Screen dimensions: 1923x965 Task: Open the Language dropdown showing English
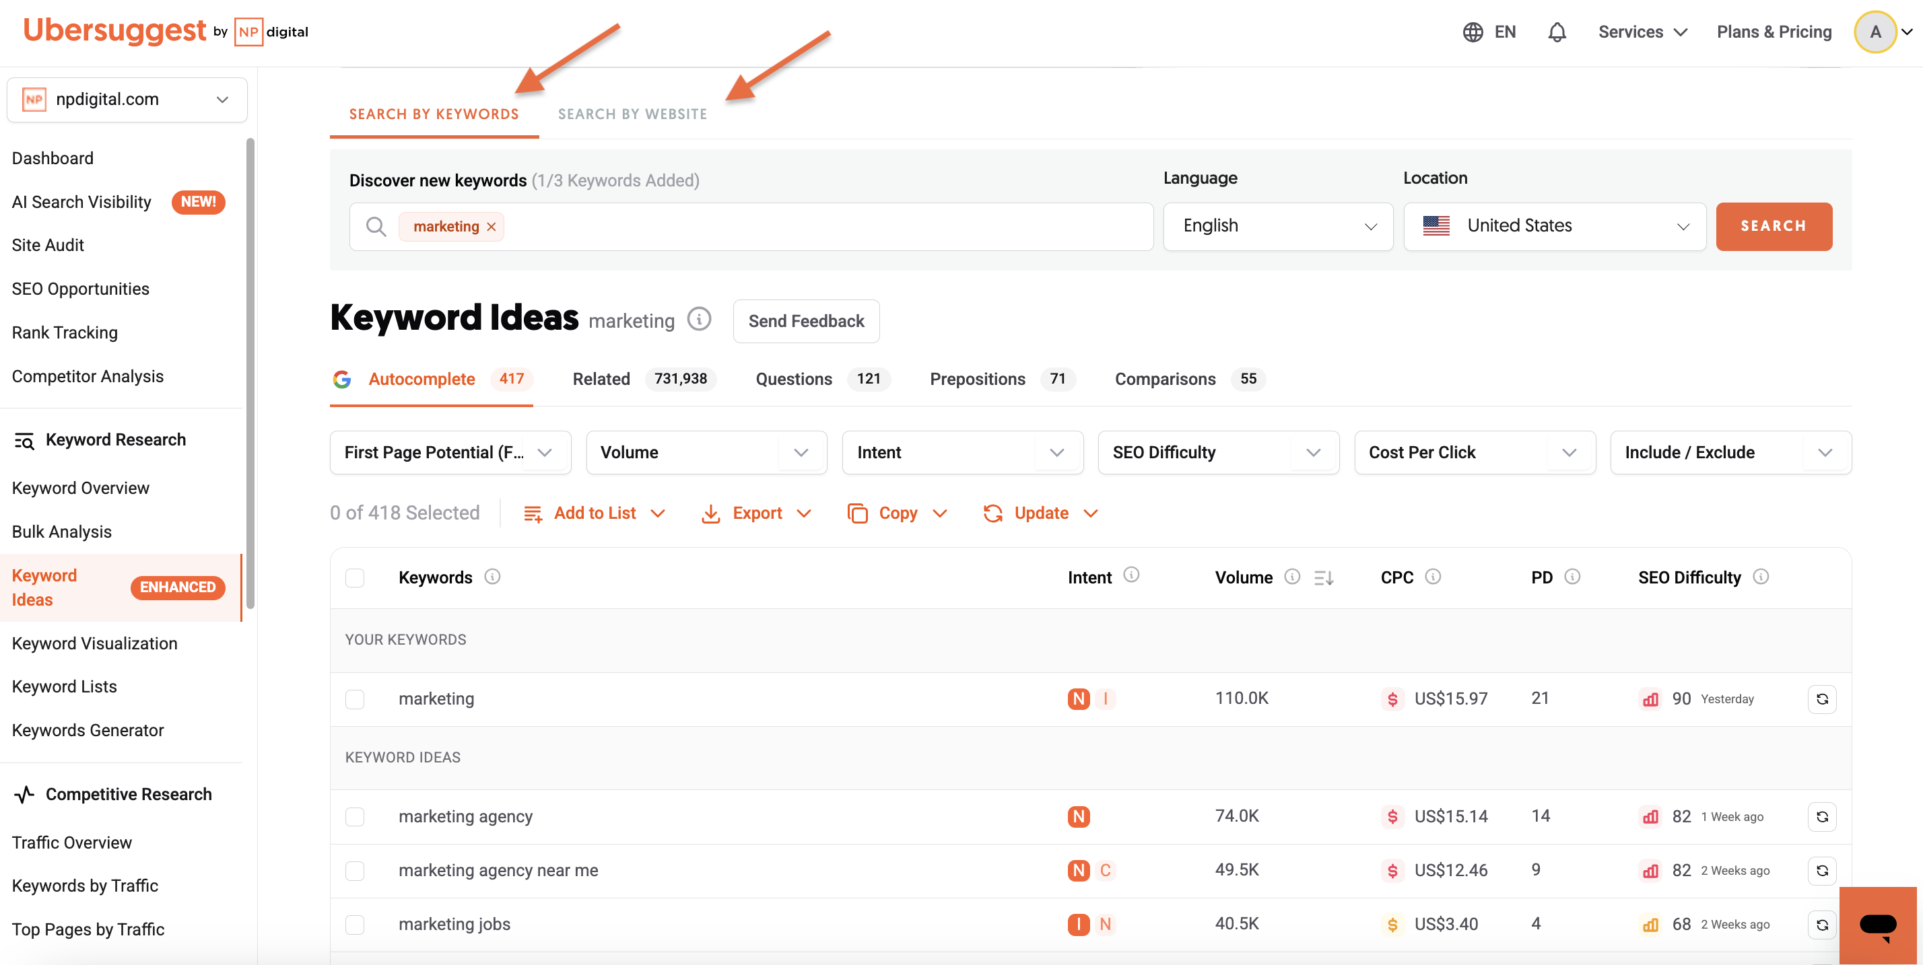tap(1277, 226)
